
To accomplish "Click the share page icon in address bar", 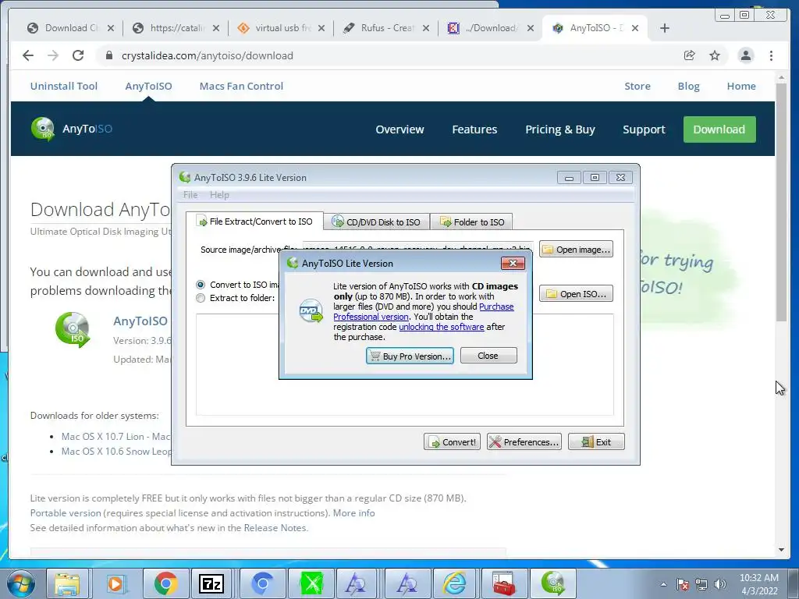I will (x=690, y=55).
